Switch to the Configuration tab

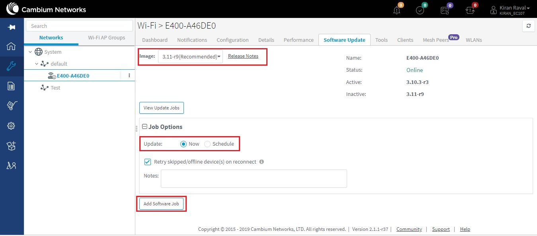[232, 40]
